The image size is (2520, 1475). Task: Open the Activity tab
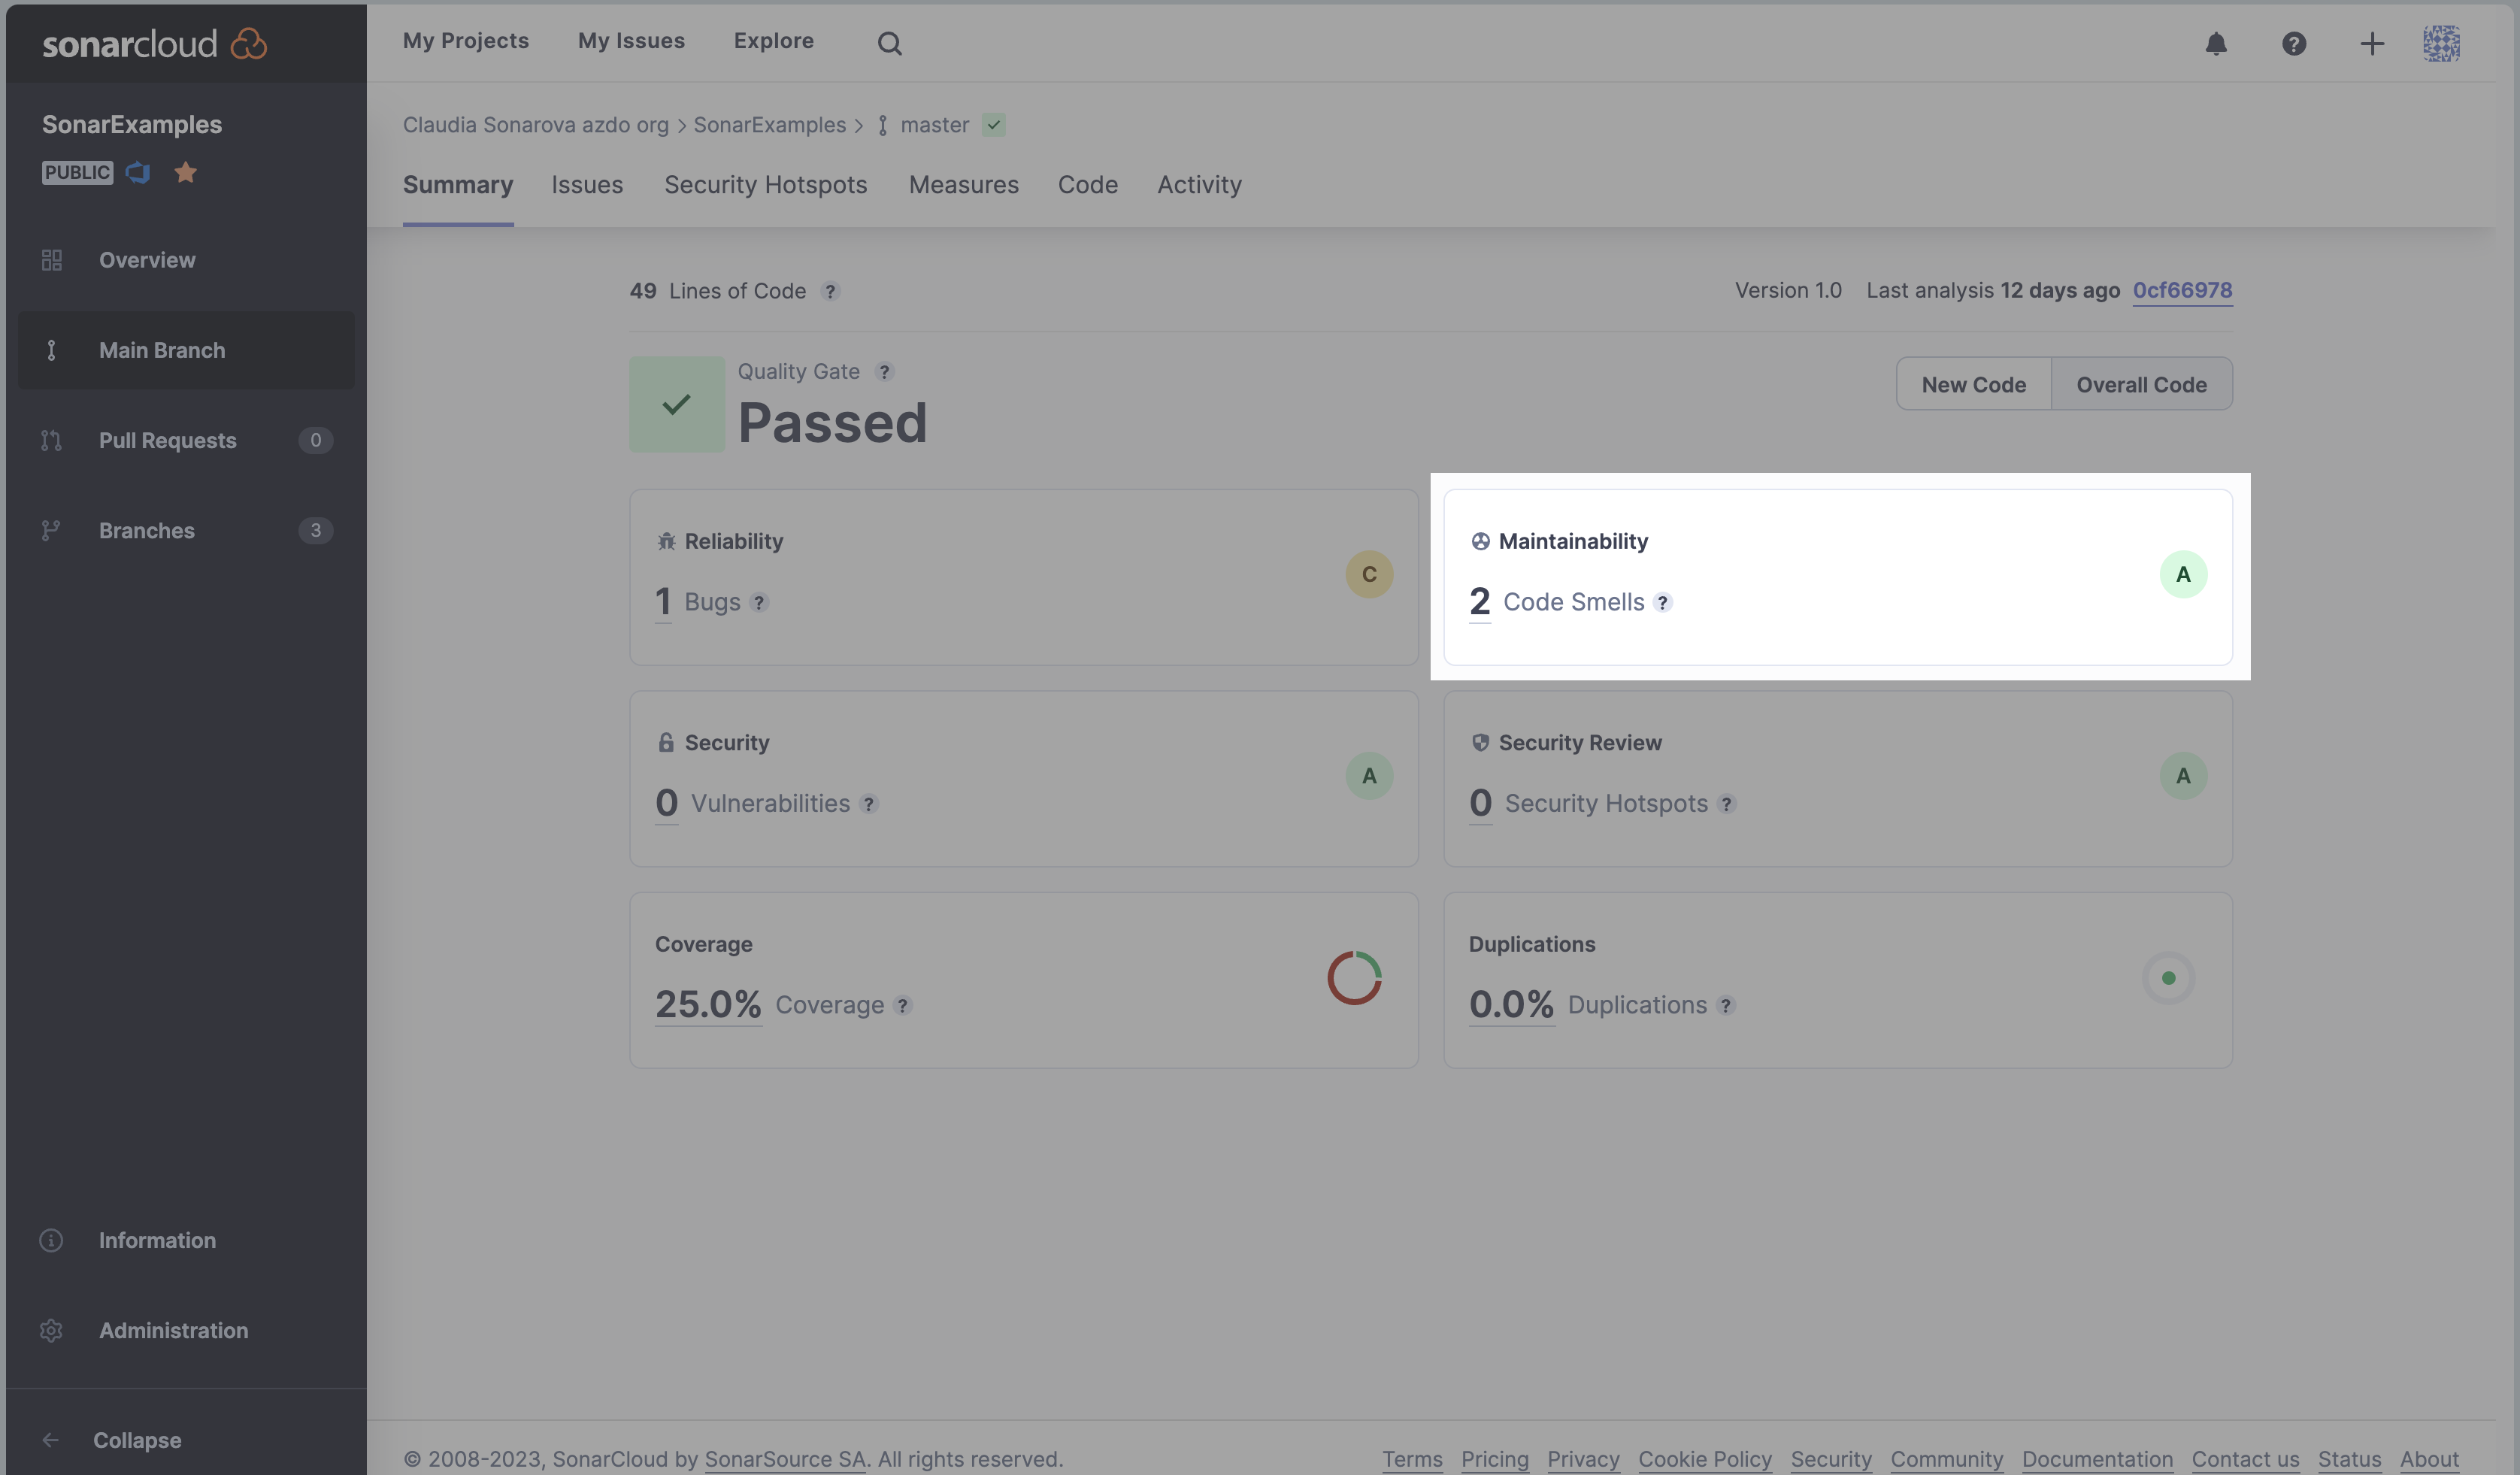point(1199,185)
